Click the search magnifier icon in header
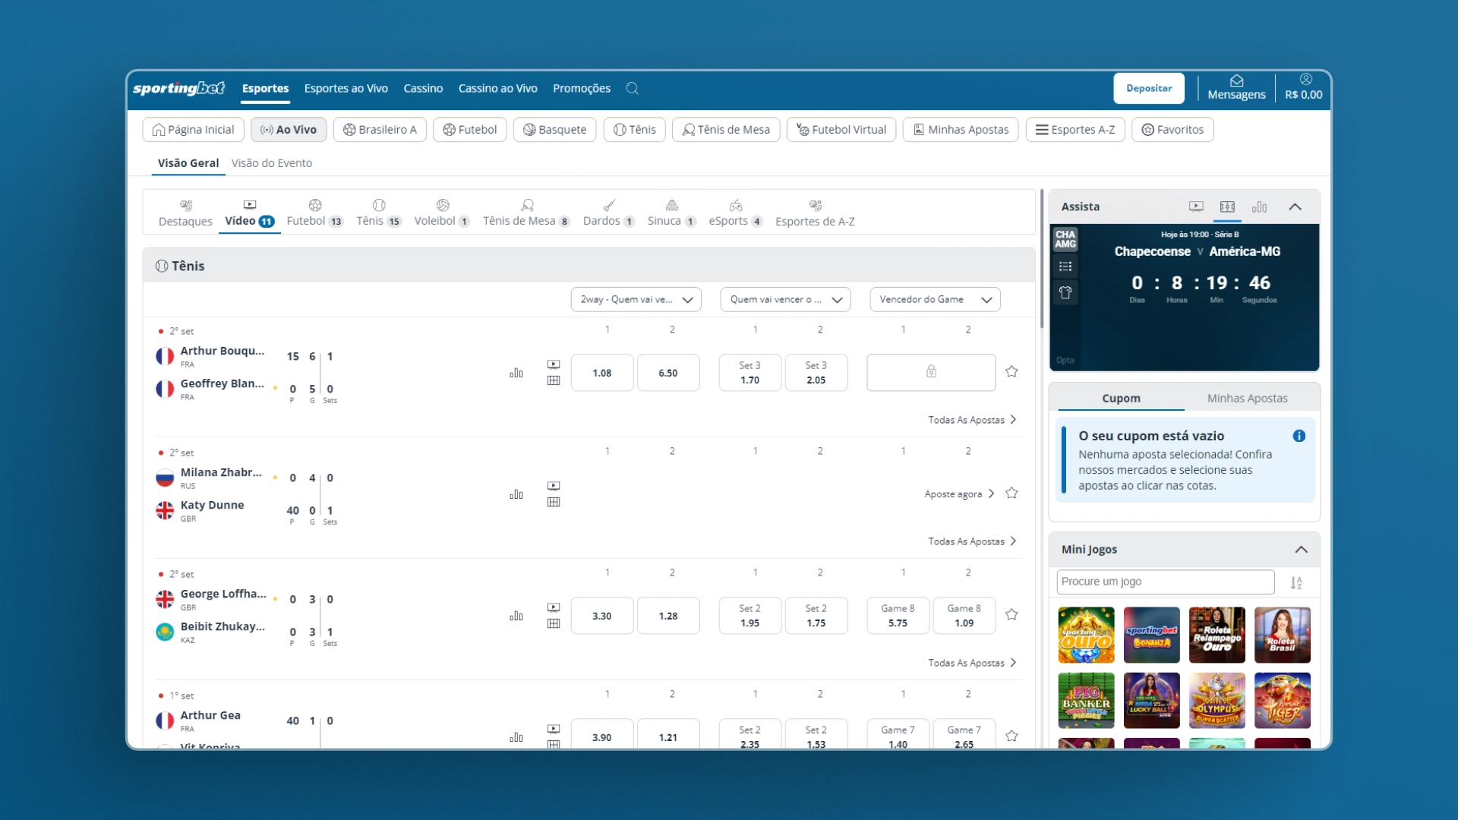Screen dimensions: 1458x820 pos(632,89)
